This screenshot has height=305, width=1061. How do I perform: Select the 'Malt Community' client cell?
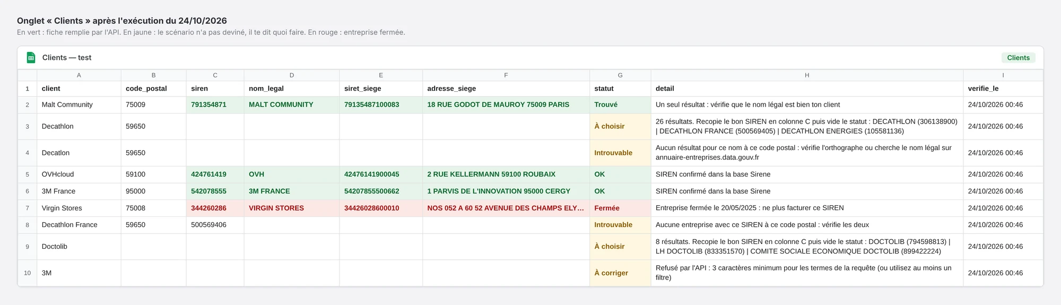tap(79, 104)
